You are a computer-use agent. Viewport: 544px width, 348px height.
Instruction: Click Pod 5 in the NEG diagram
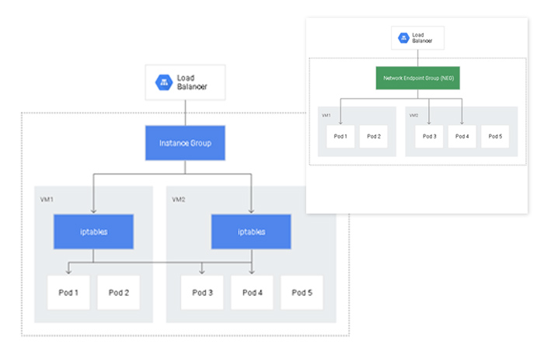(x=494, y=137)
